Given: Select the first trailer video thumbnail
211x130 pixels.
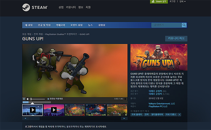Looking at the screenshot, I should pyautogui.click(x=33, y=110).
